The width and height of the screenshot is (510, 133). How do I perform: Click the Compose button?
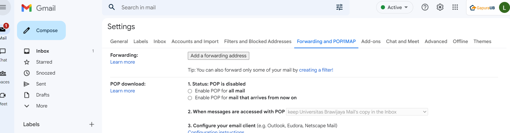(x=41, y=30)
